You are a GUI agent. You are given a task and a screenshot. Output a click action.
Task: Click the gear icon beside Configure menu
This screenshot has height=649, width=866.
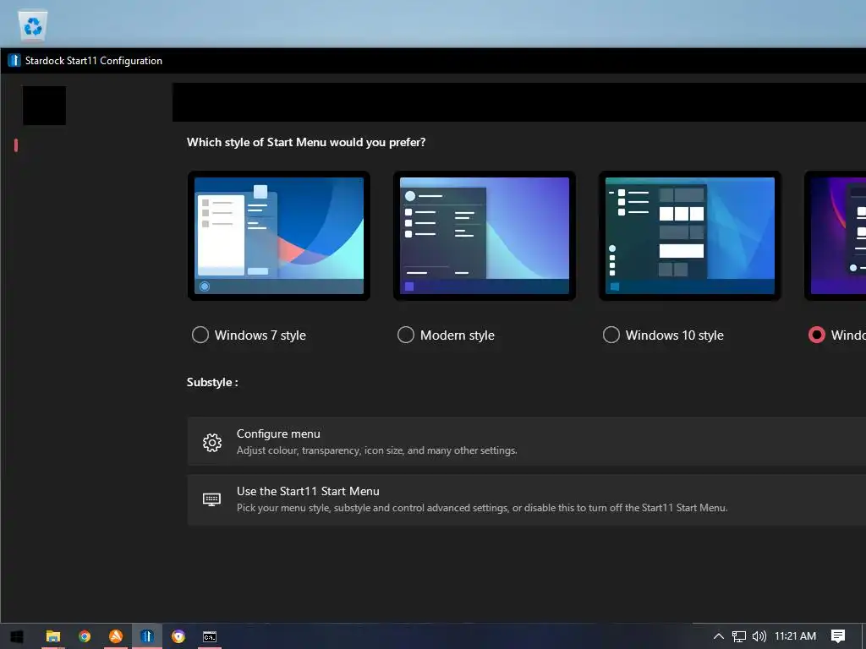click(212, 442)
